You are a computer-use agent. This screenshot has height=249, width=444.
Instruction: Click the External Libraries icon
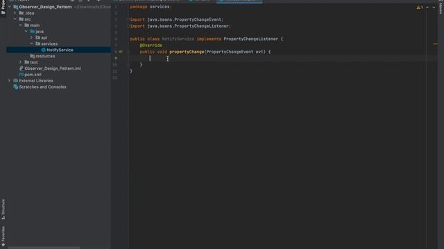(x=15, y=81)
